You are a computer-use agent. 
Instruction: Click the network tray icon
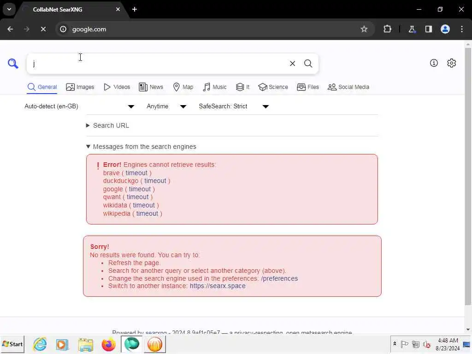(x=416, y=344)
